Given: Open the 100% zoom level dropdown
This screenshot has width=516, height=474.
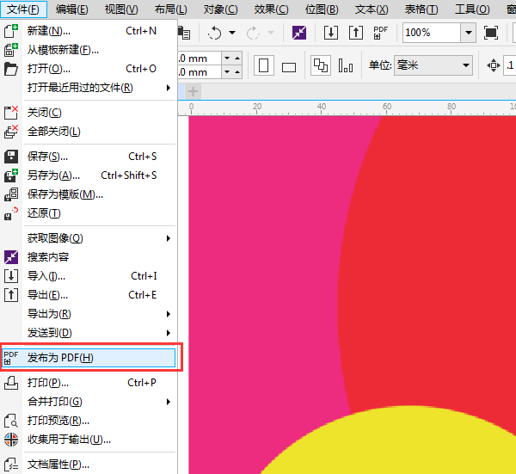Looking at the screenshot, I should point(467,33).
